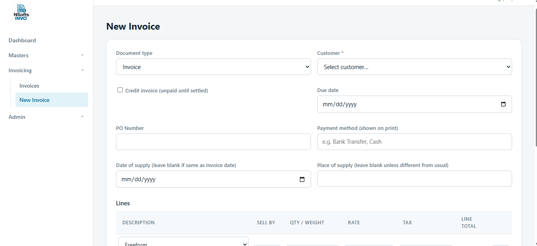Tick the Credit invoice checkbox
The height and width of the screenshot is (246, 537).
point(120,90)
